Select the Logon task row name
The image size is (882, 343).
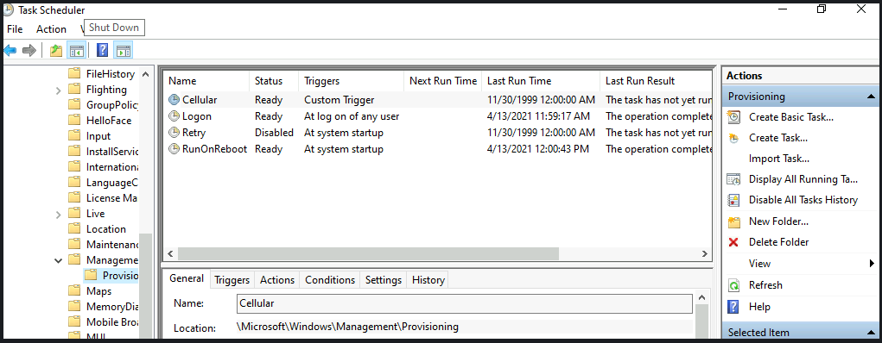pos(197,116)
